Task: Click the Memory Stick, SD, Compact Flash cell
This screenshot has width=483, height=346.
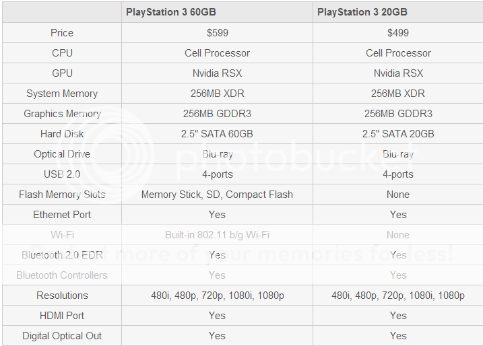Action: click(217, 195)
